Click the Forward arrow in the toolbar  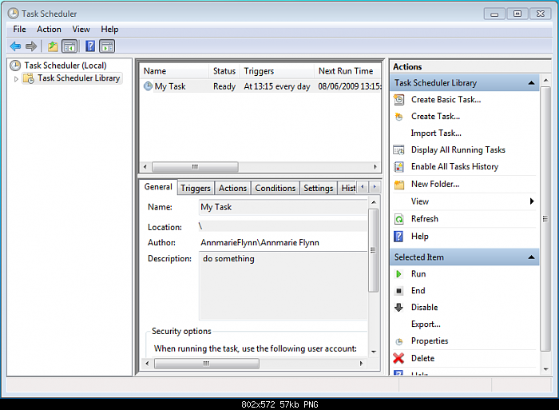[x=31, y=46]
